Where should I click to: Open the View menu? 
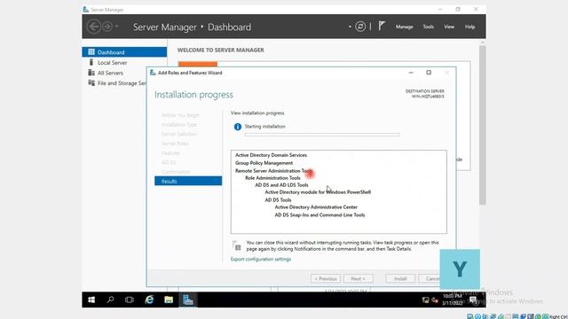(449, 27)
